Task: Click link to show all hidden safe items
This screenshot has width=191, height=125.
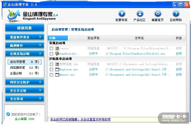Action: click(80, 119)
